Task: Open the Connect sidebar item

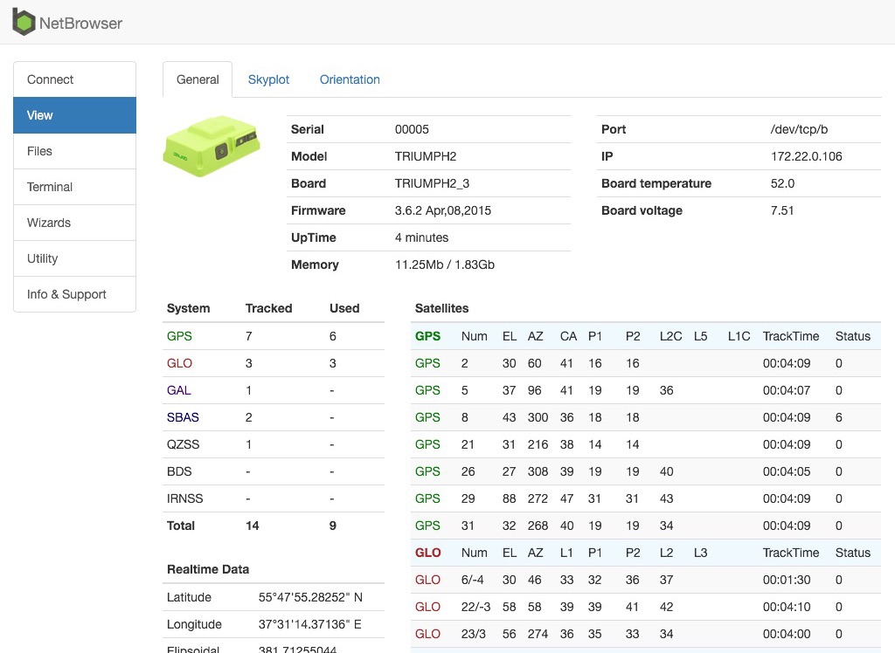Action: click(75, 79)
